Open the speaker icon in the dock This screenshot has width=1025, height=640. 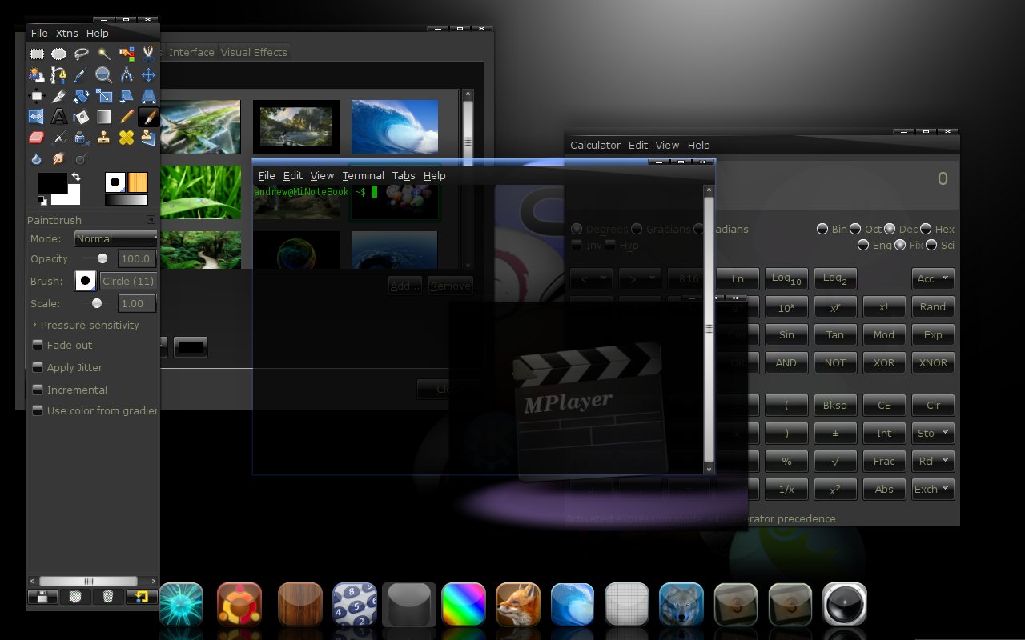(845, 604)
